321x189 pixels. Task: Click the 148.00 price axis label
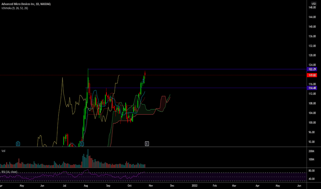[312, 7]
